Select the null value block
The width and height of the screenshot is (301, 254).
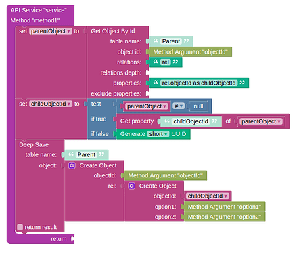coord(198,106)
